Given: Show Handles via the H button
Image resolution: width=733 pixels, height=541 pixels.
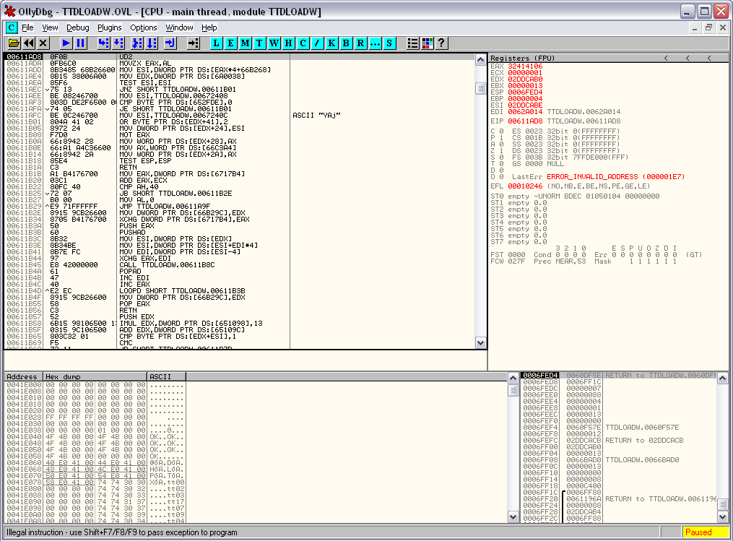Looking at the screenshot, I should [288, 43].
